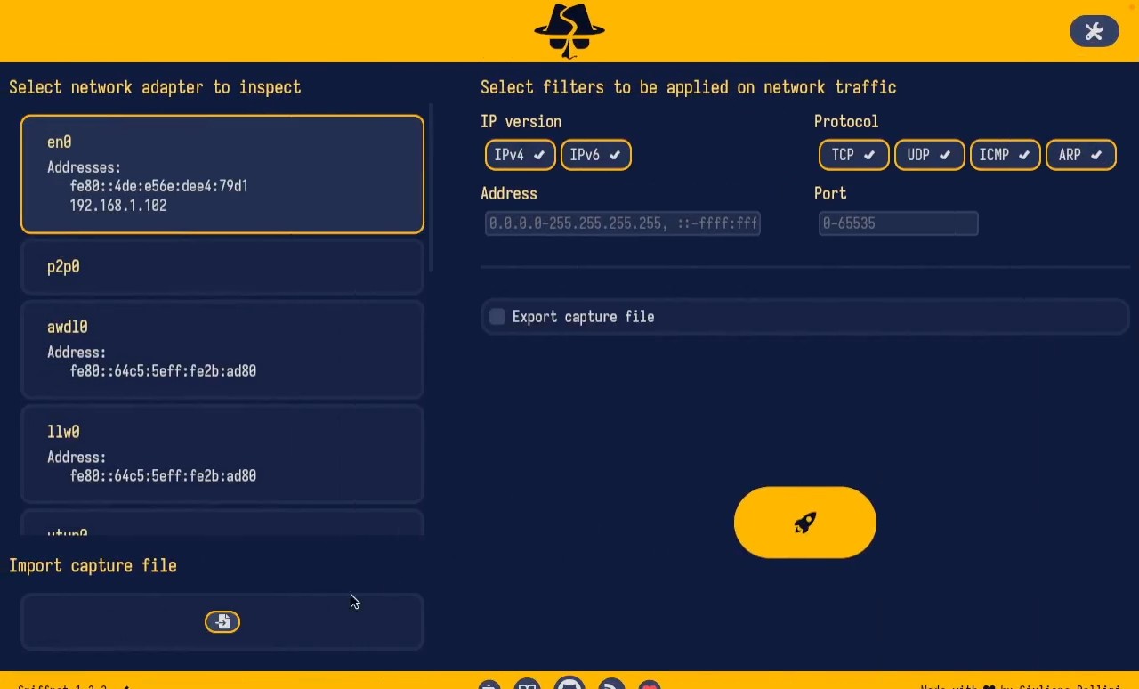Uncheck the ARP protocol filter
Screen dimensions: 1139x689
coord(1080,155)
